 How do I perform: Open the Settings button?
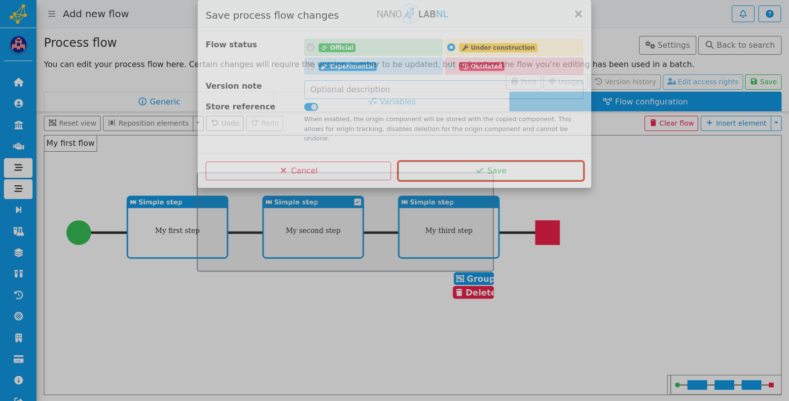pyautogui.click(x=668, y=45)
